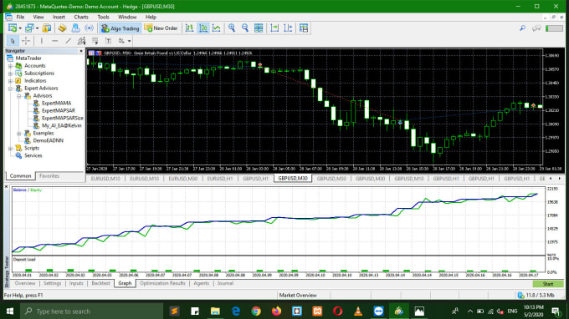Image resolution: width=569 pixels, height=319 pixels.
Task: Select My_AI_EA@Kelvin advisor
Action: pos(61,125)
